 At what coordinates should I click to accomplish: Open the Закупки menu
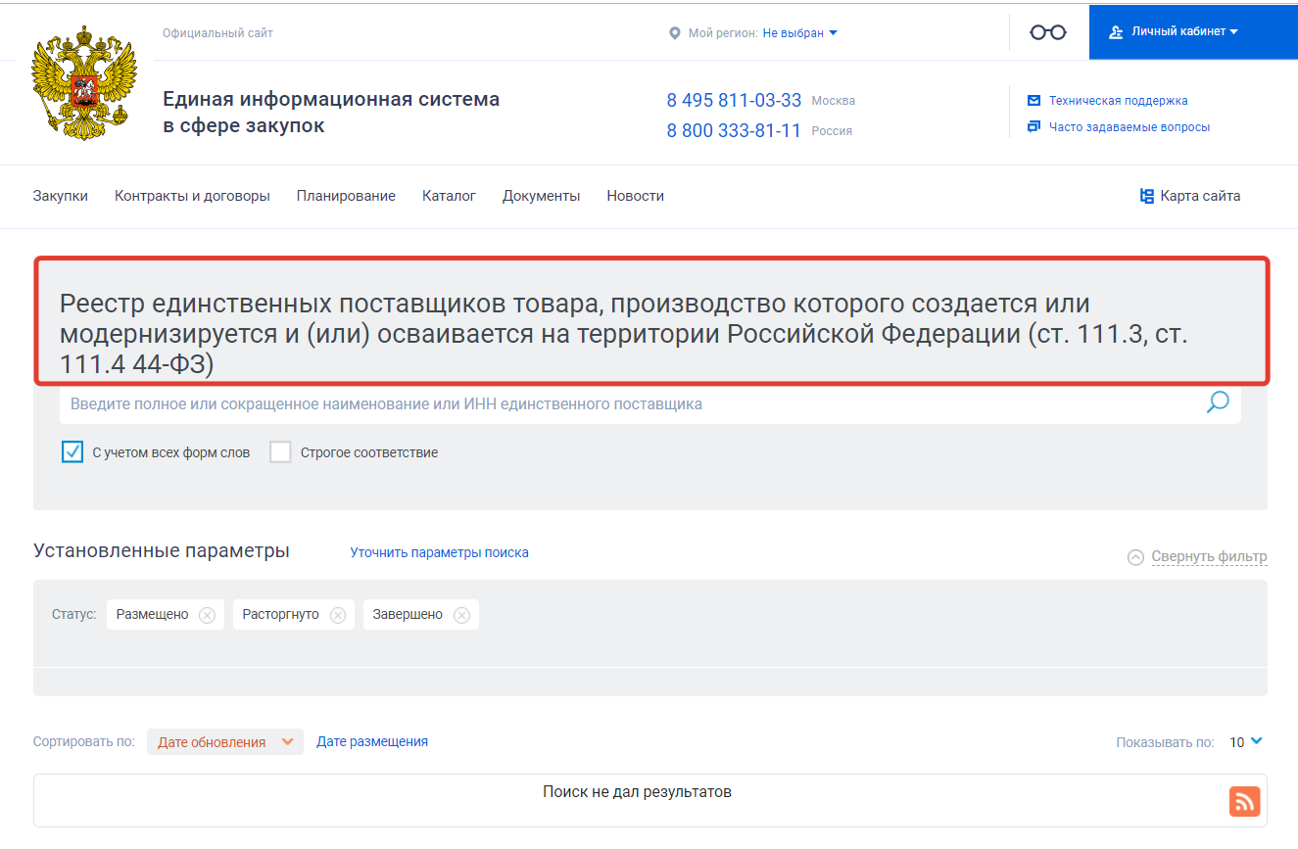tap(61, 196)
